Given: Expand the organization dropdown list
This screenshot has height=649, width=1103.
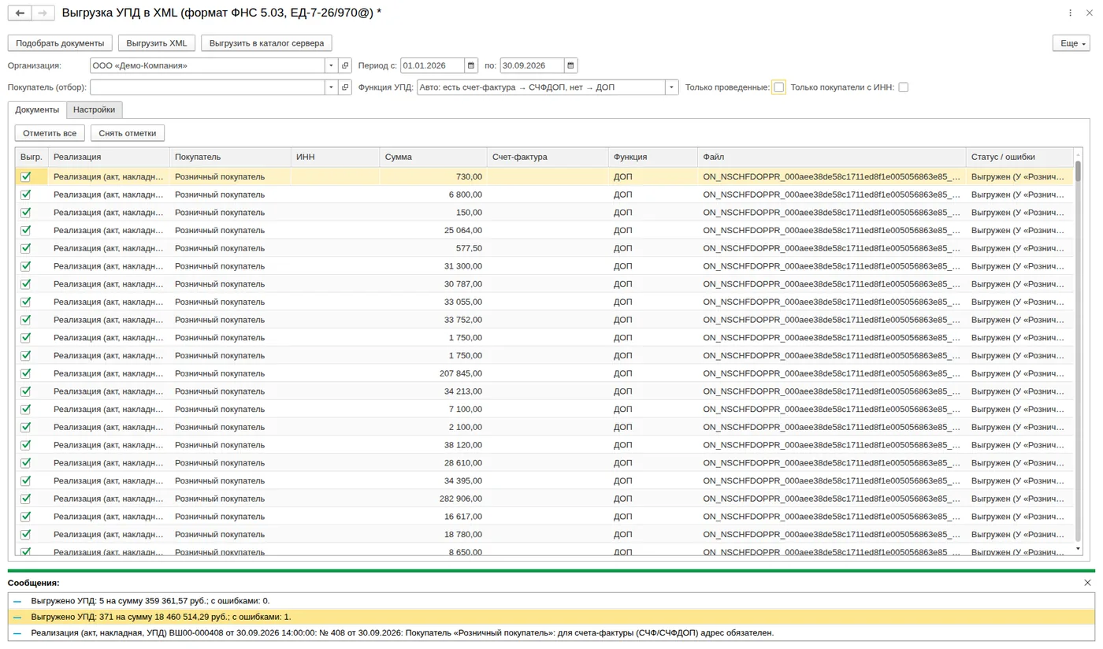Looking at the screenshot, I should point(332,65).
